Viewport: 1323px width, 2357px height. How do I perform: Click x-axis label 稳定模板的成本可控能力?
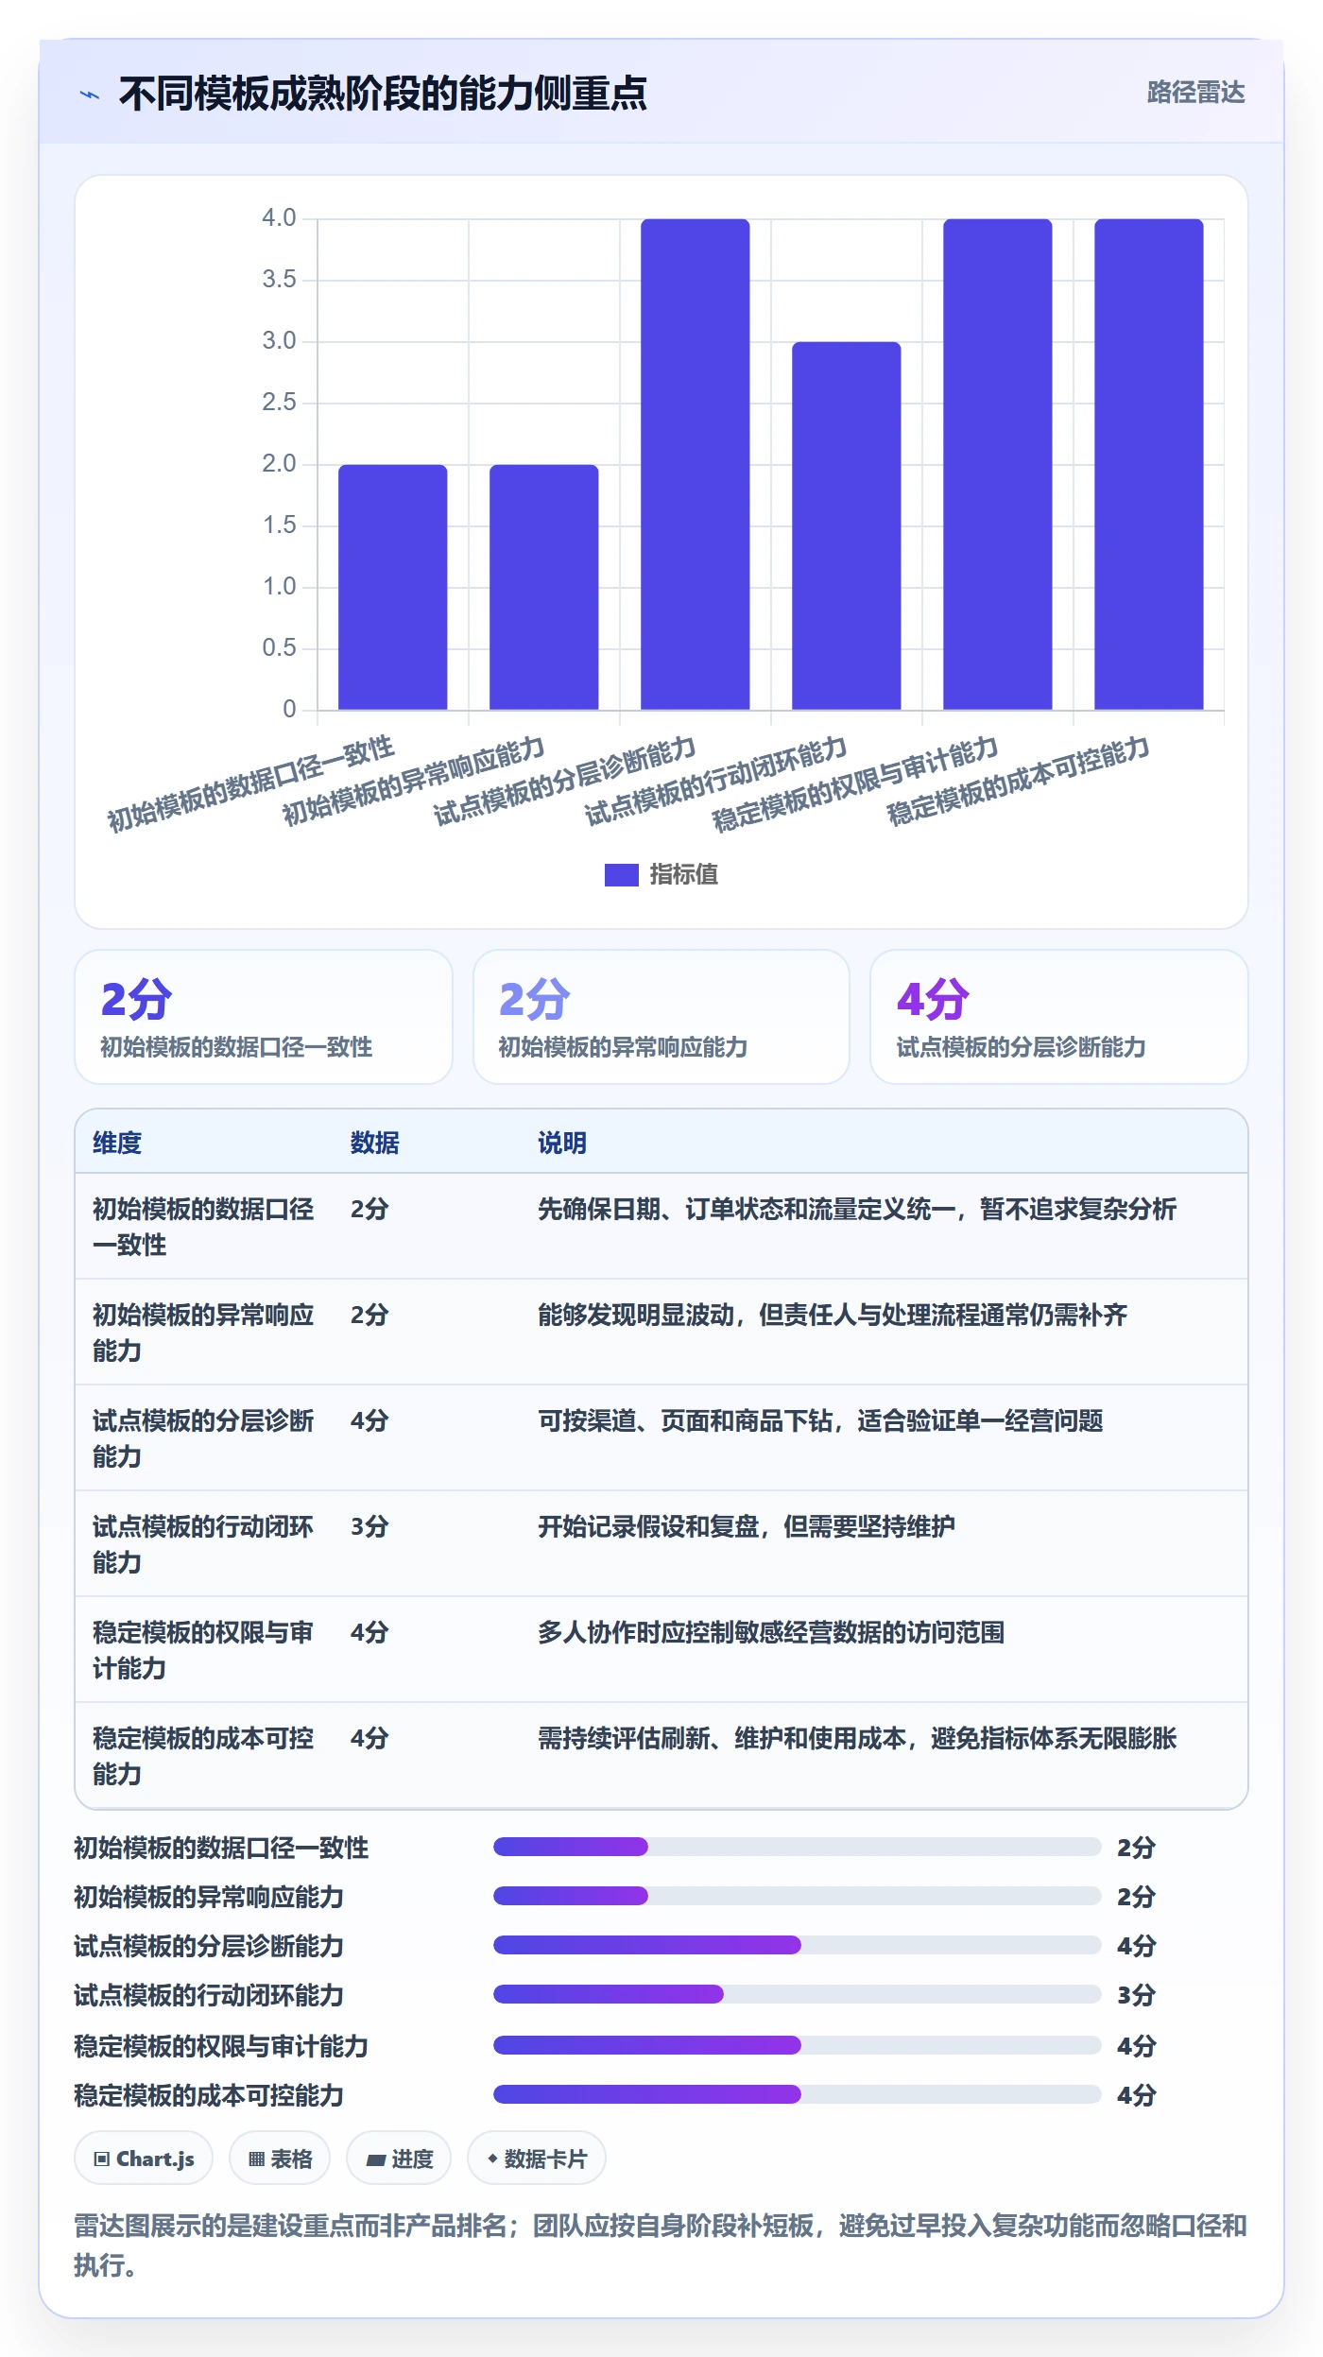(1018, 781)
